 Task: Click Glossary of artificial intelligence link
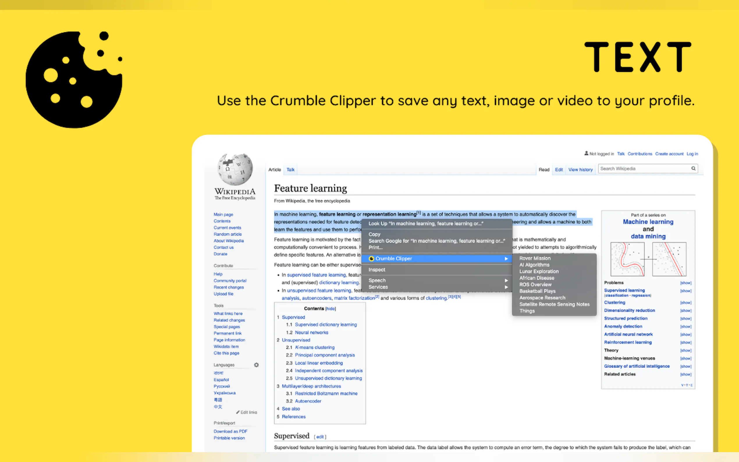(x=637, y=366)
